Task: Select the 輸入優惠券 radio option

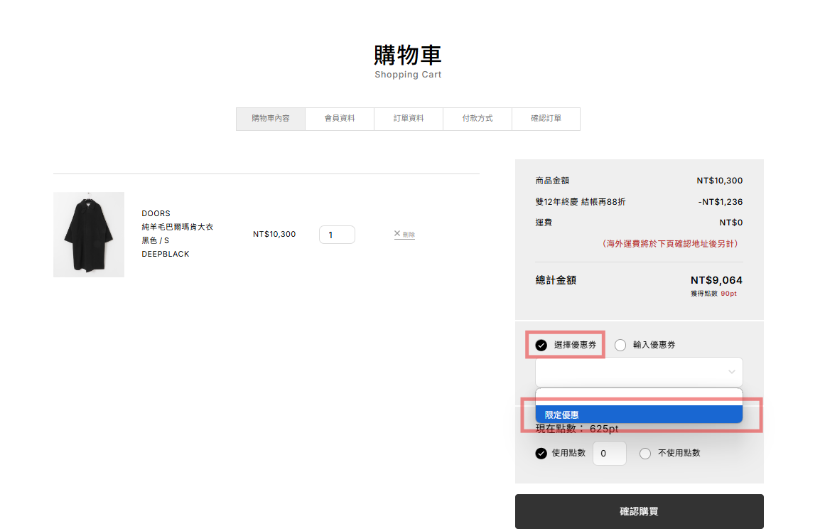Action: pyautogui.click(x=620, y=346)
